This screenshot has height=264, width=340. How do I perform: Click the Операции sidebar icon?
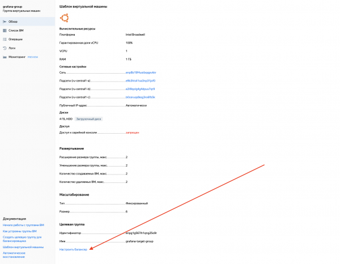pyautogui.click(x=5, y=39)
